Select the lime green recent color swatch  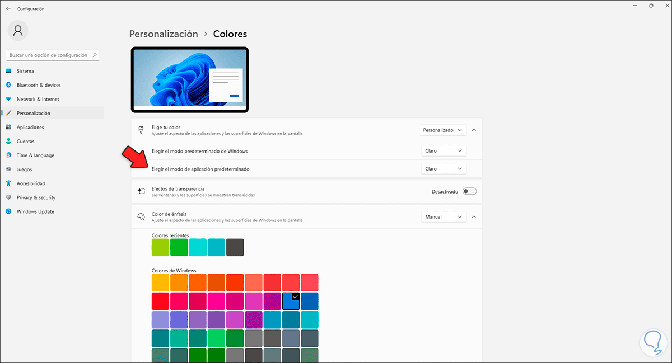tap(160, 247)
